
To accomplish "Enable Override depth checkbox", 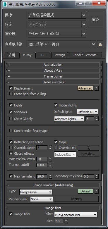I will (x=11, y=148).
